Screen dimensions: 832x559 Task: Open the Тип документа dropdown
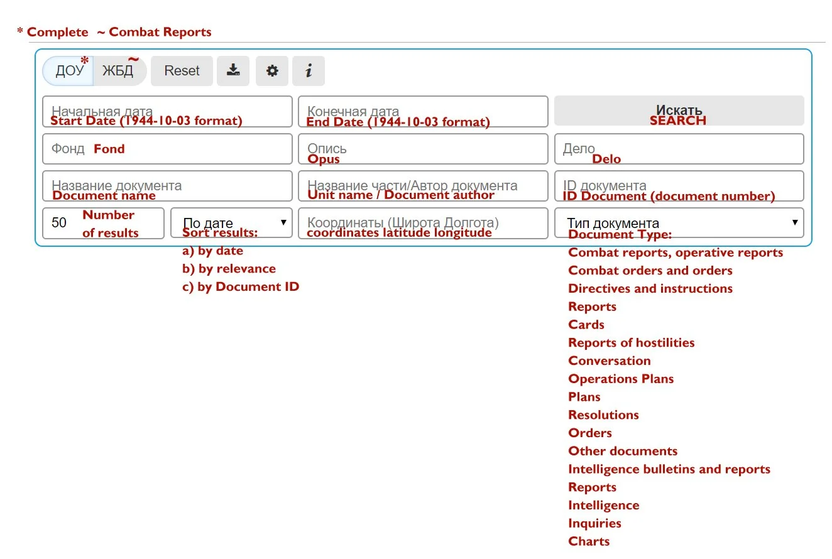click(x=679, y=223)
